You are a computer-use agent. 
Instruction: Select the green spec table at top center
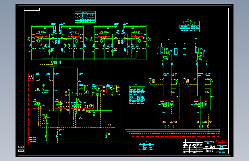point(85,17)
